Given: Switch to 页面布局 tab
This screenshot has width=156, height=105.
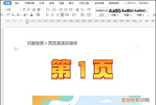Looking at the screenshot, I should [x=29, y=3].
